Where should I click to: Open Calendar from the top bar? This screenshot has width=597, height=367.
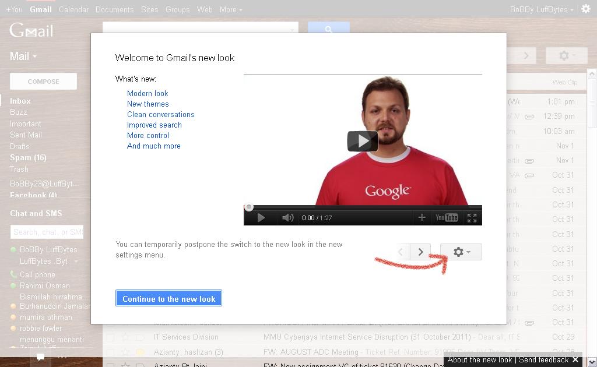click(73, 9)
